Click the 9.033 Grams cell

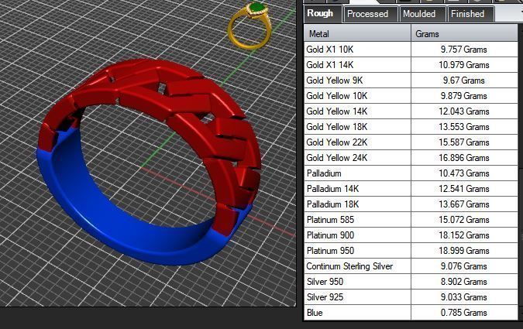point(463,297)
